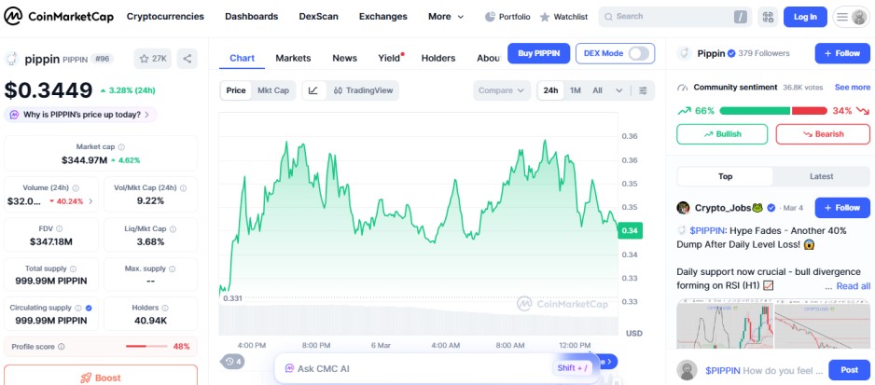Click the Profile score progress bar
This screenshot has height=385, width=875.
tap(146, 347)
